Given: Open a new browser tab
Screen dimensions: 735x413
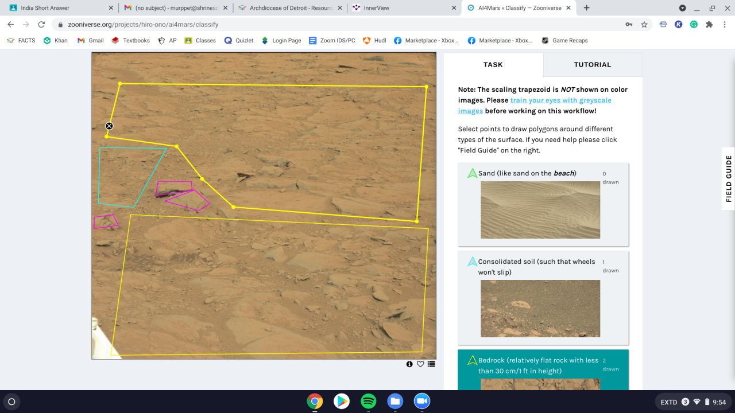Looking at the screenshot, I should 586,8.
